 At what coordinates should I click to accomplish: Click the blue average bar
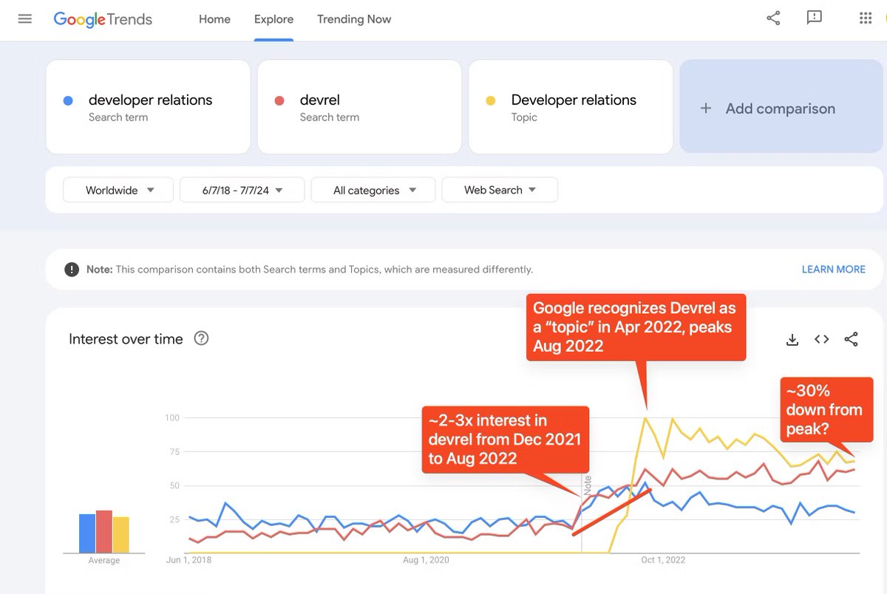click(x=87, y=533)
